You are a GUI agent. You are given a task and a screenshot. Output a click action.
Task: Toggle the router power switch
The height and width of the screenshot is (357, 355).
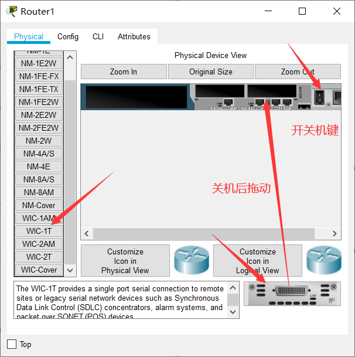pyautogui.click(x=319, y=97)
